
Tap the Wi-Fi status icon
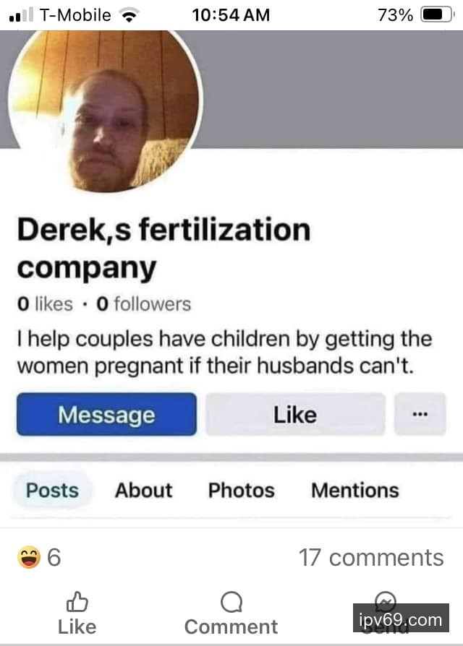click(x=129, y=16)
